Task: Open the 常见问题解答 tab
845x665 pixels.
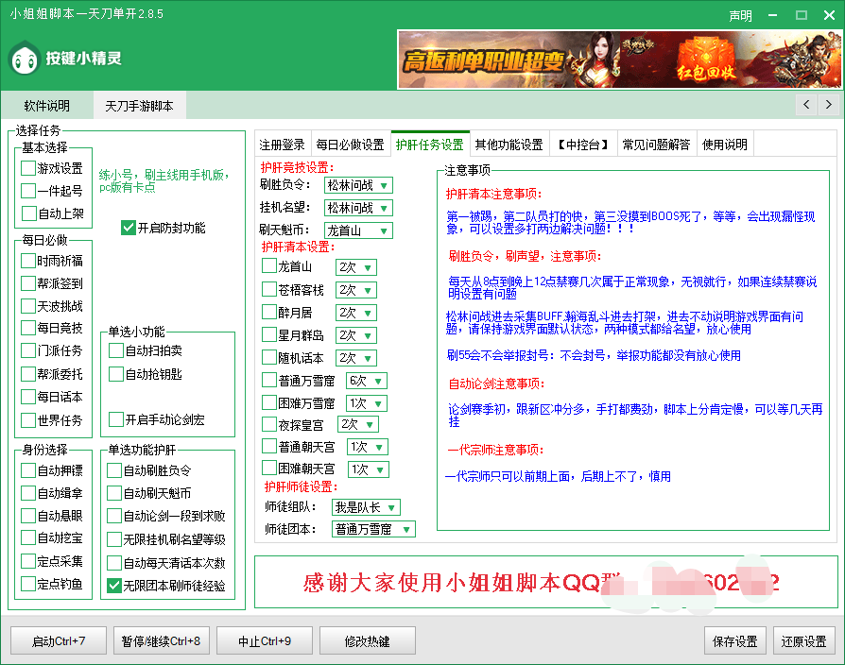Action: [656, 145]
